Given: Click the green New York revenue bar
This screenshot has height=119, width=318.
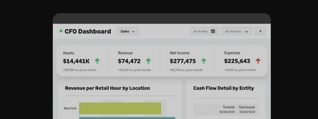Looking at the screenshot, I should pos(120,108).
